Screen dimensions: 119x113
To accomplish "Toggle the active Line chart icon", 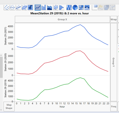I will point(38,7).
